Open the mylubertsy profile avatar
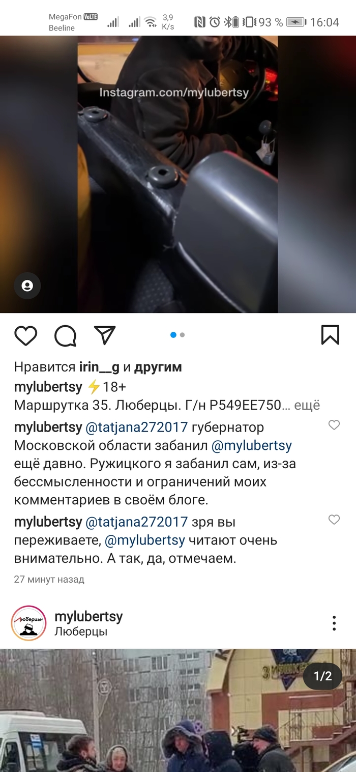 29,623
